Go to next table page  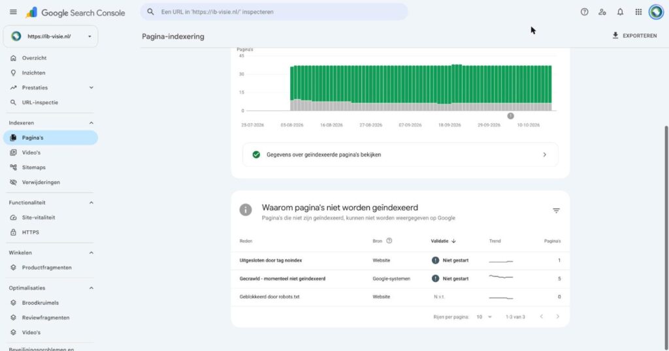[558, 316]
